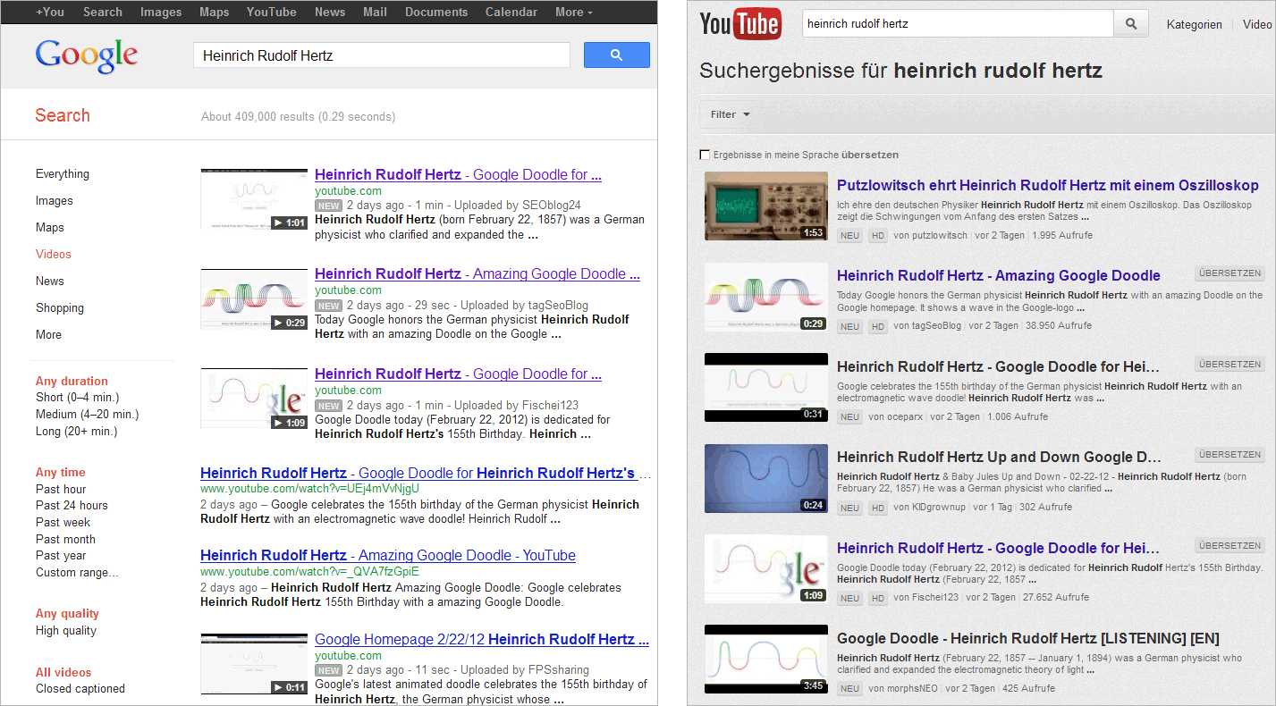The image size is (1276, 706).
Task: Open uploader KIDgrownup channel link
Action: click(x=938, y=508)
